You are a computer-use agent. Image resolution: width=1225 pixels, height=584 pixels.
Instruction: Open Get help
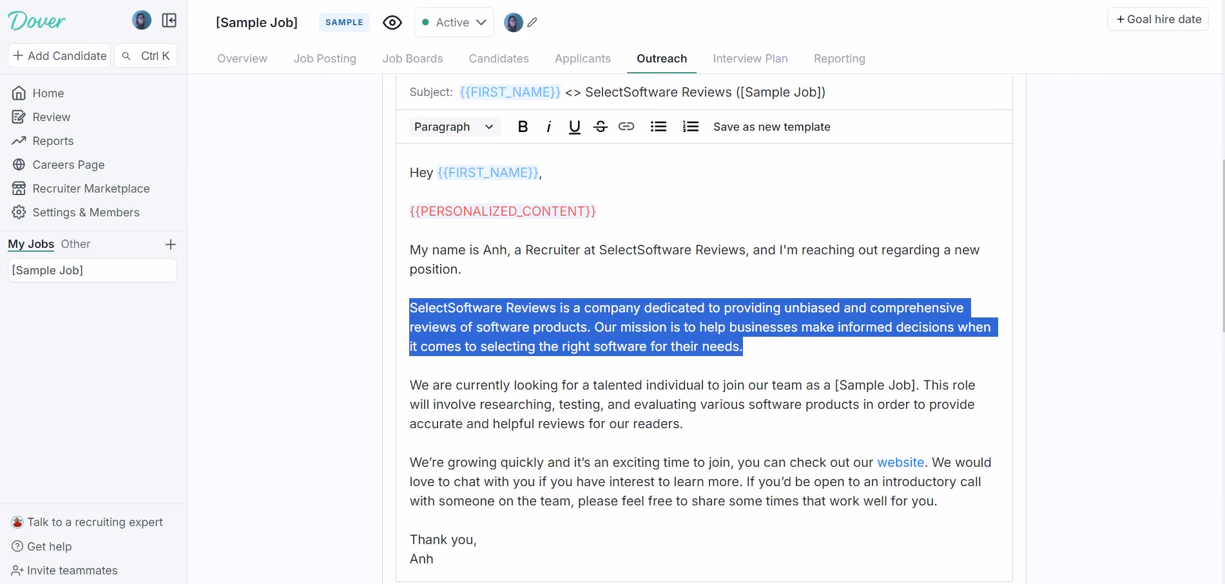pyautogui.click(x=42, y=547)
